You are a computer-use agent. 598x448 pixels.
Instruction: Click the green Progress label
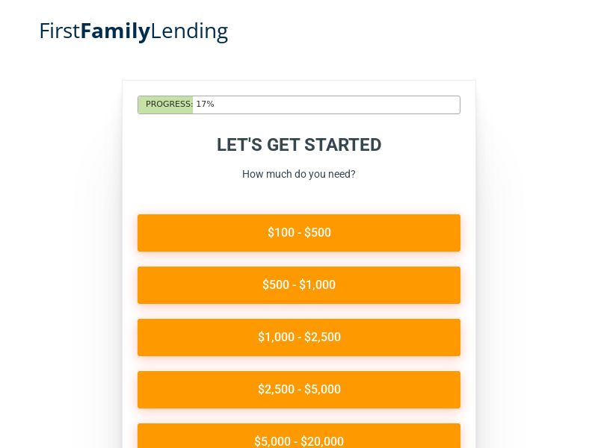coord(165,105)
